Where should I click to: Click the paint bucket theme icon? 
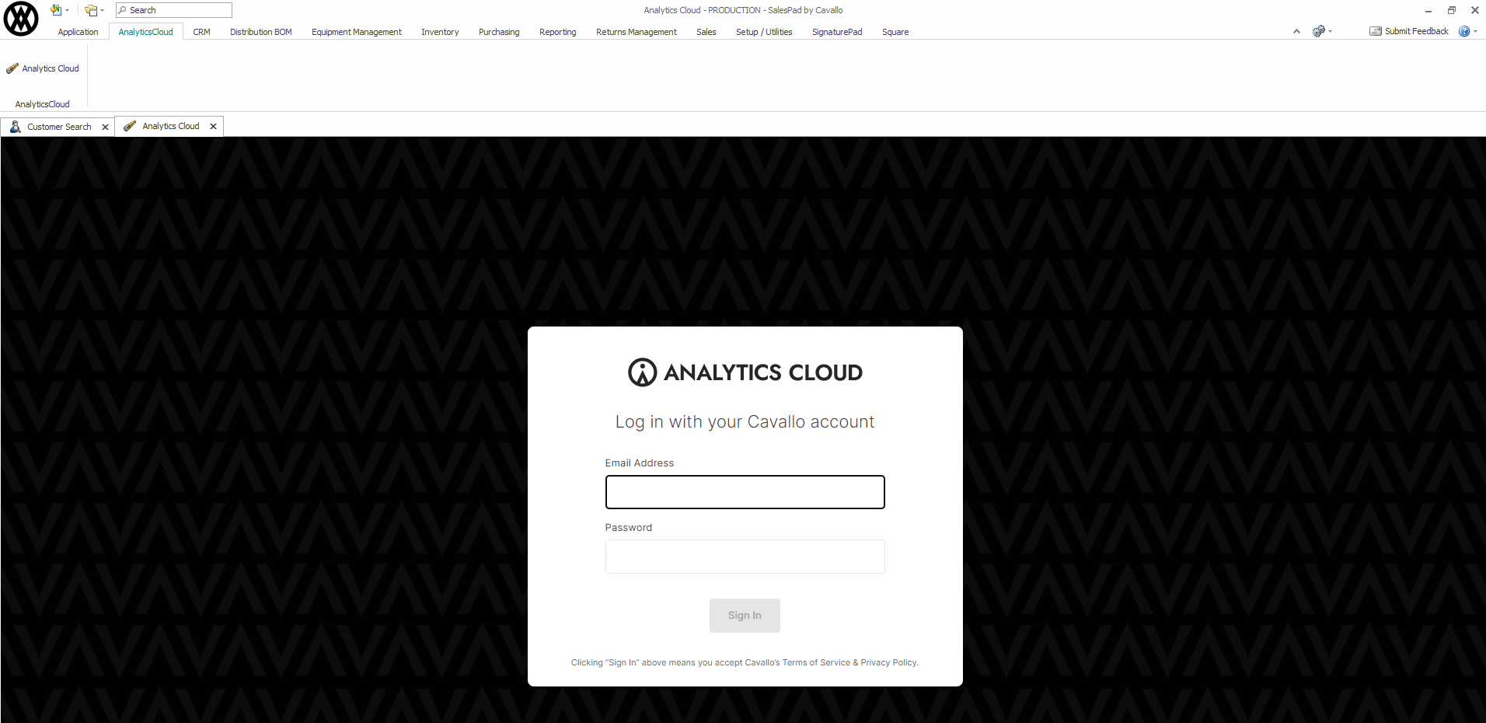56,10
